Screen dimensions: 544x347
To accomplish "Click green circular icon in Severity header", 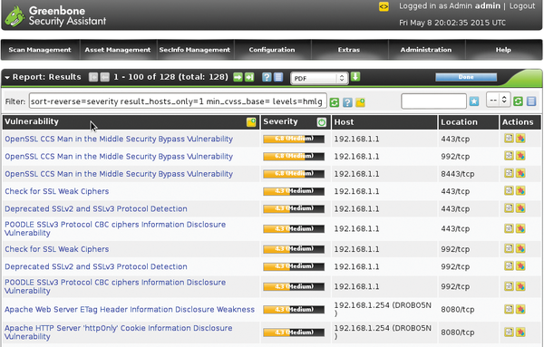I will 322,122.
